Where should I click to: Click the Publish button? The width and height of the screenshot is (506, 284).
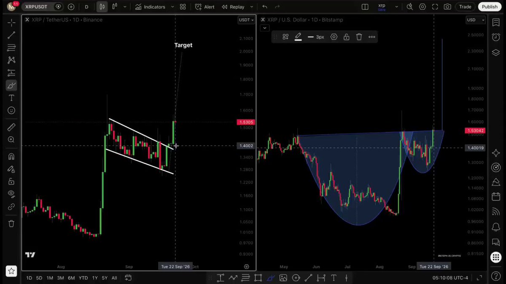[490, 7]
